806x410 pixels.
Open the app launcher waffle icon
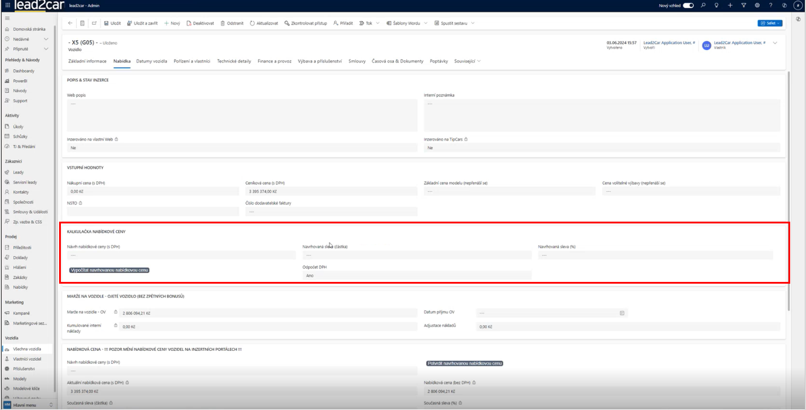point(7,5)
